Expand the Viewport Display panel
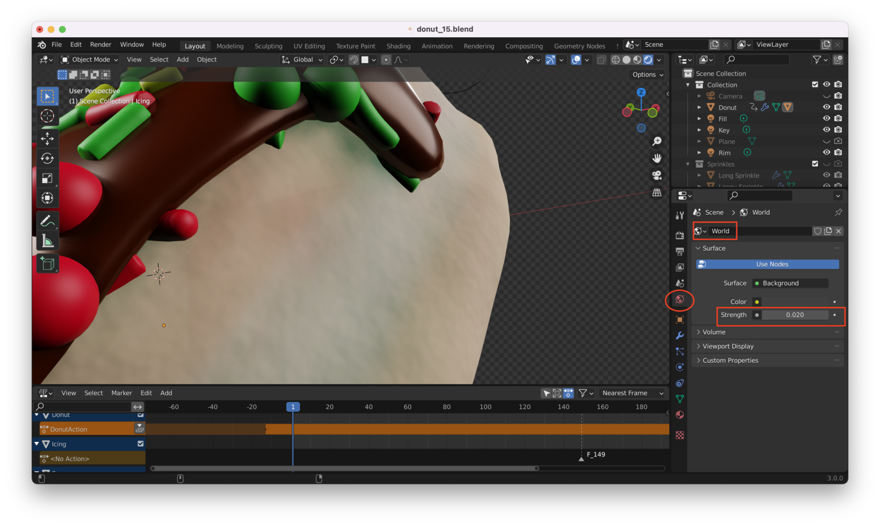Screen dimensions: 880x526 [728, 347]
